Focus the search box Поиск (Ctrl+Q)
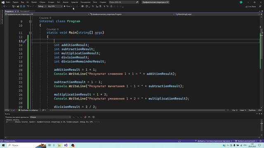The height and width of the screenshot is (148, 264). (124, 2)
